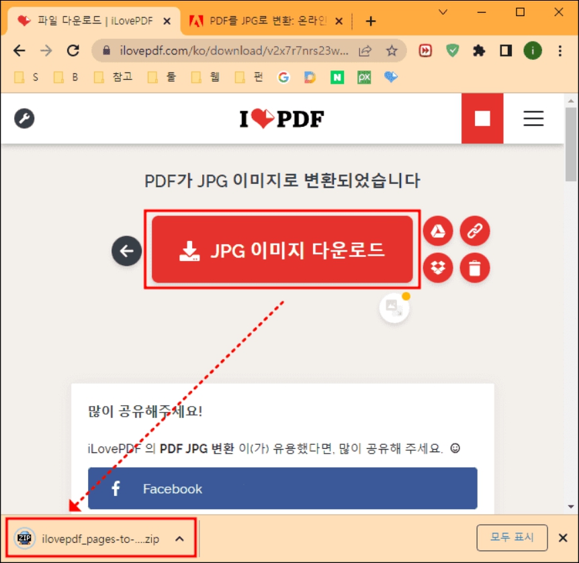Open the iLovePDF tools wrench icon

click(24, 118)
